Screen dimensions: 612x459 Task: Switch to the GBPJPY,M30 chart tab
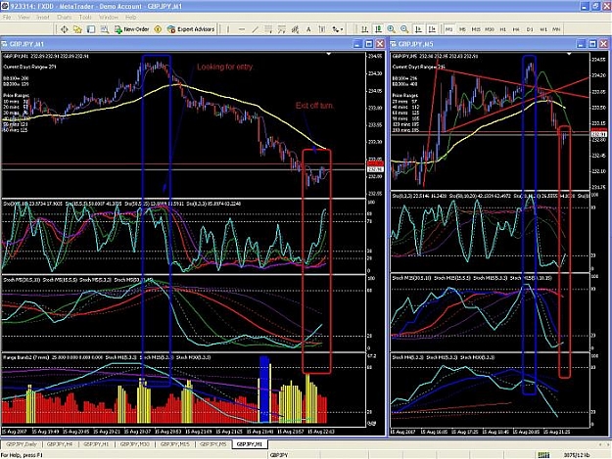[x=135, y=444]
